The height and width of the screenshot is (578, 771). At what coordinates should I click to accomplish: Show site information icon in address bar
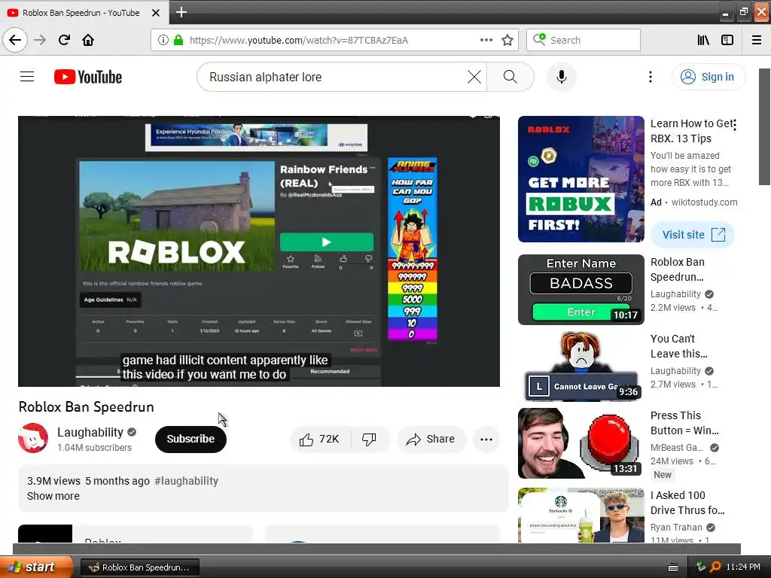[x=163, y=40]
